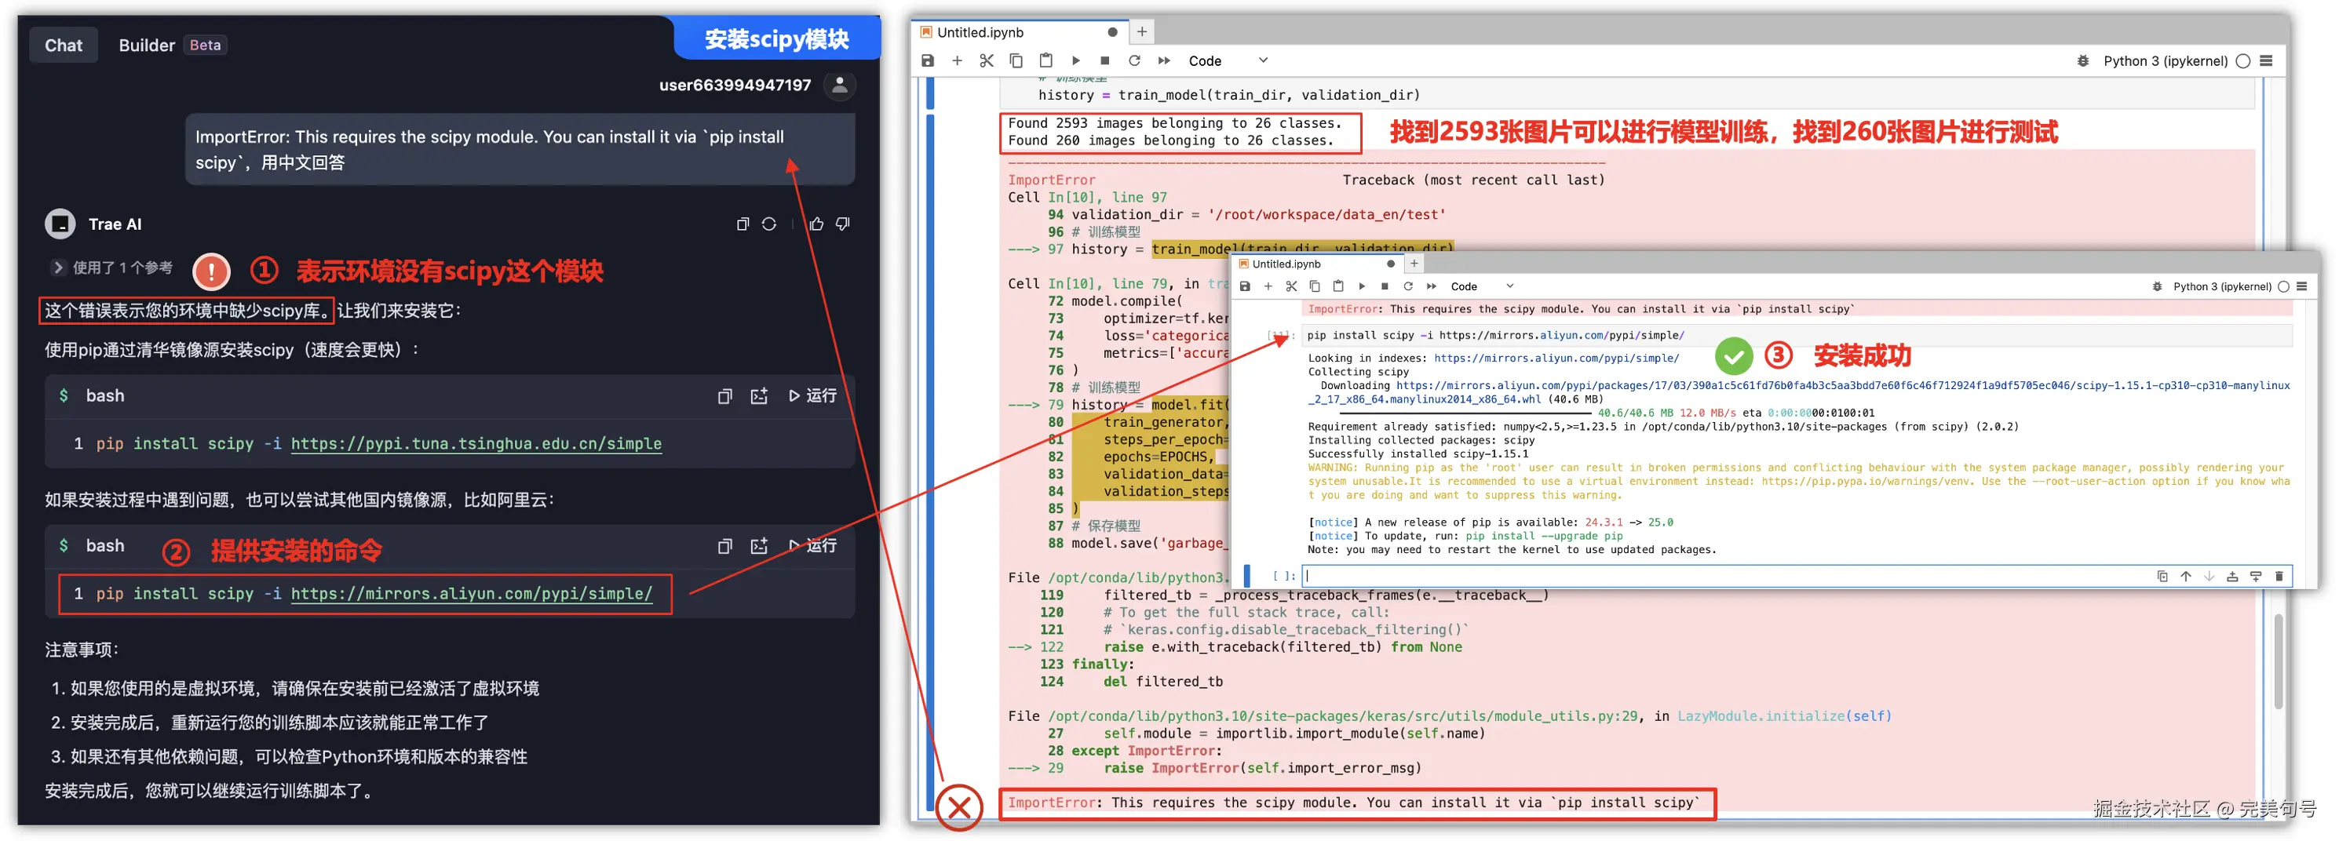
Task: Click Python 3 (ipykernel) in front notebook
Action: click(2221, 286)
